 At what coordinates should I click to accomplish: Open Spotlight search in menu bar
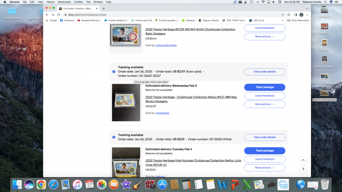click(x=325, y=2)
